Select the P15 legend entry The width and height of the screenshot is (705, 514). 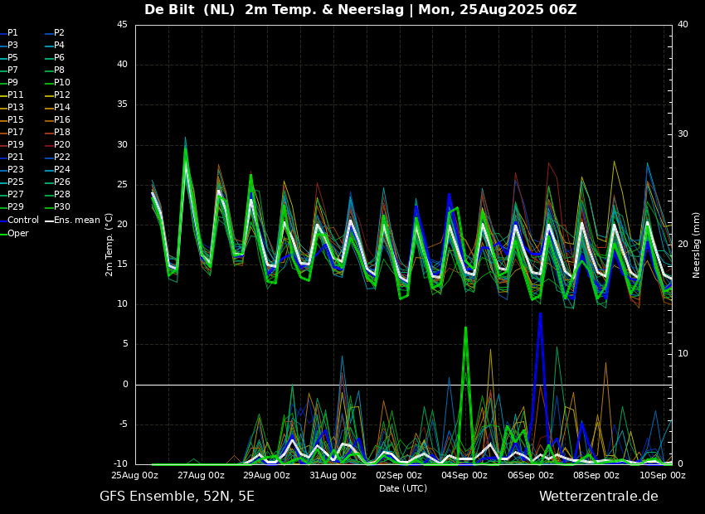point(16,120)
